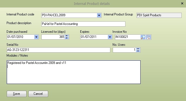The image size is (186, 101).
Task: Click the 'Serial No' label
Action: [x=12, y=45]
